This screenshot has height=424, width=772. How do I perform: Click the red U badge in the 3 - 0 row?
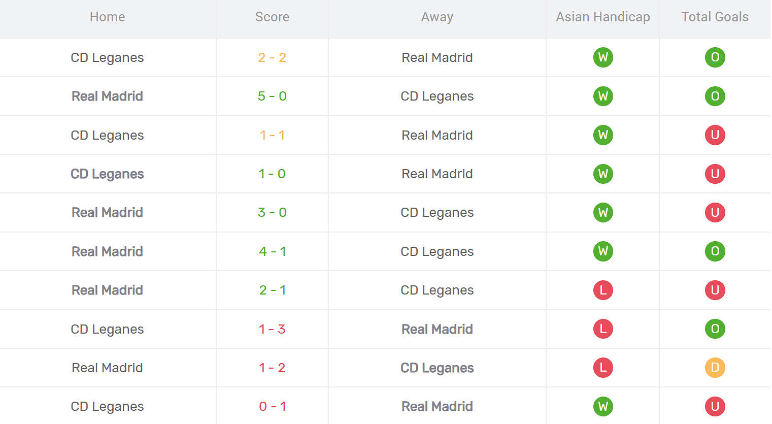point(715,212)
